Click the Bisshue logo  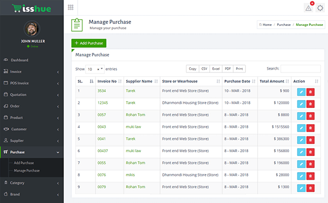32,8
